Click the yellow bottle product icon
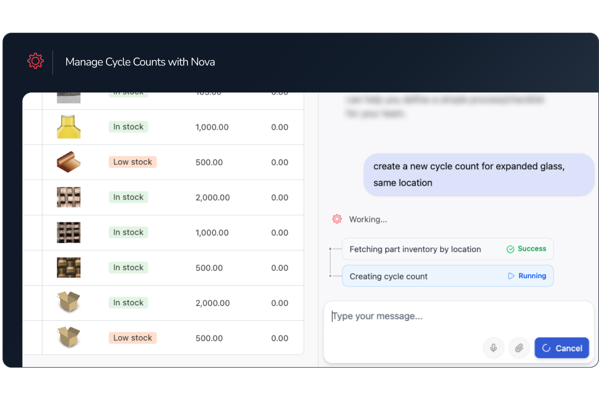The image size is (599, 399). 68,127
